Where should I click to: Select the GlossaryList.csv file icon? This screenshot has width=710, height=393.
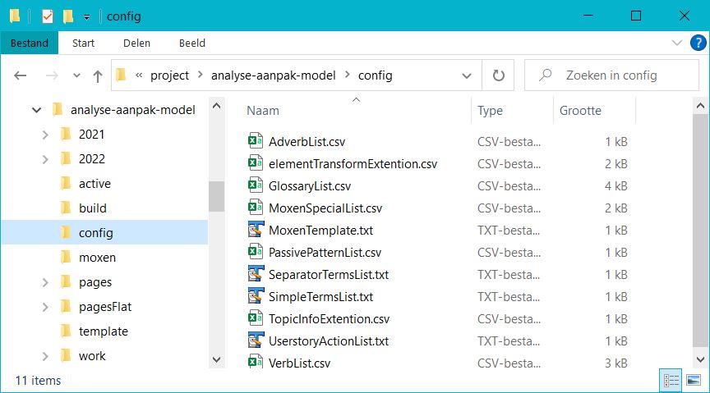click(255, 186)
